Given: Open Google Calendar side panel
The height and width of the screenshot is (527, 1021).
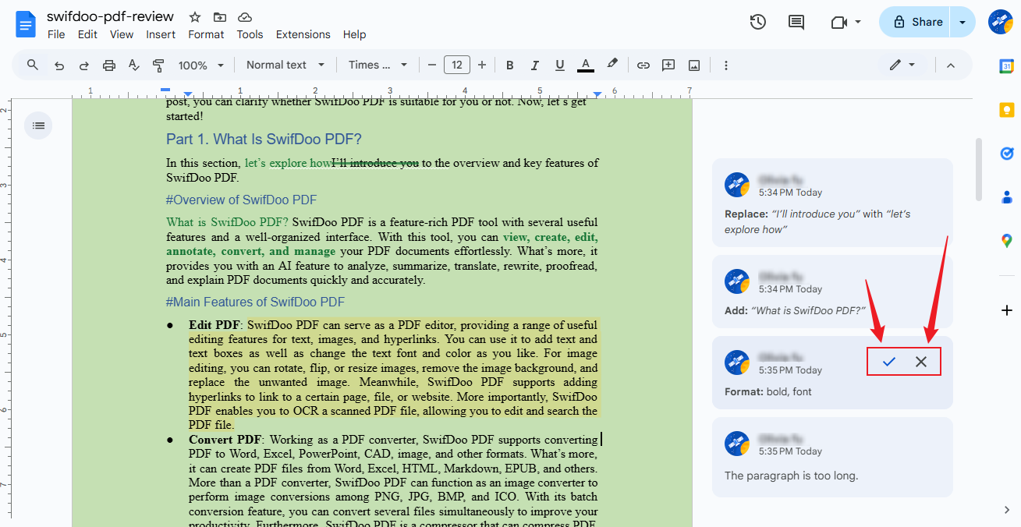Looking at the screenshot, I should pos(1006,67).
